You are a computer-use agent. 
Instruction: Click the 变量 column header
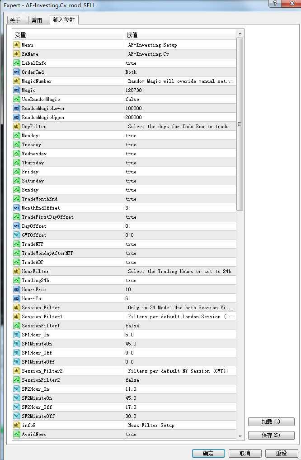point(69,35)
